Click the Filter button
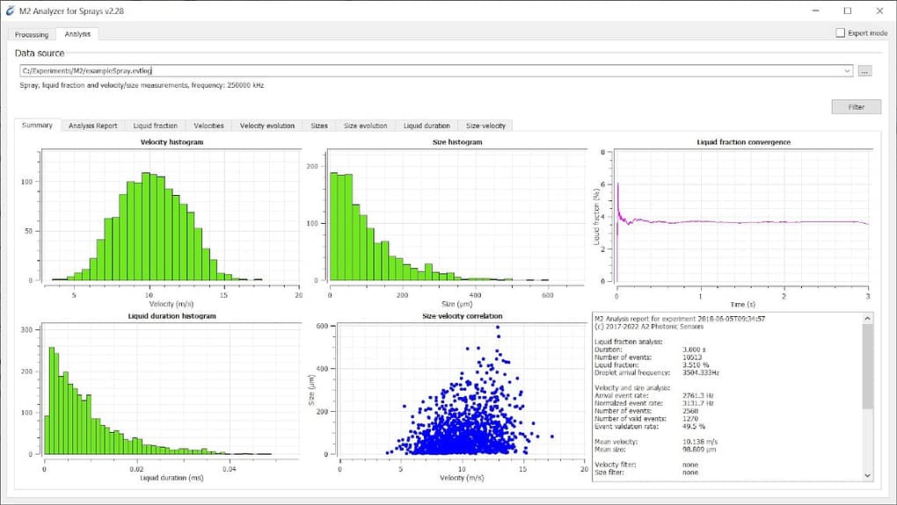This screenshot has height=505, width=897. pyautogui.click(x=856, y=107)
